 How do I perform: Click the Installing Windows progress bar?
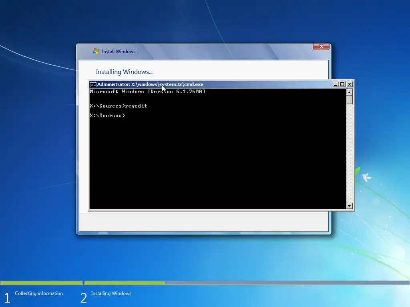(247, 283)
